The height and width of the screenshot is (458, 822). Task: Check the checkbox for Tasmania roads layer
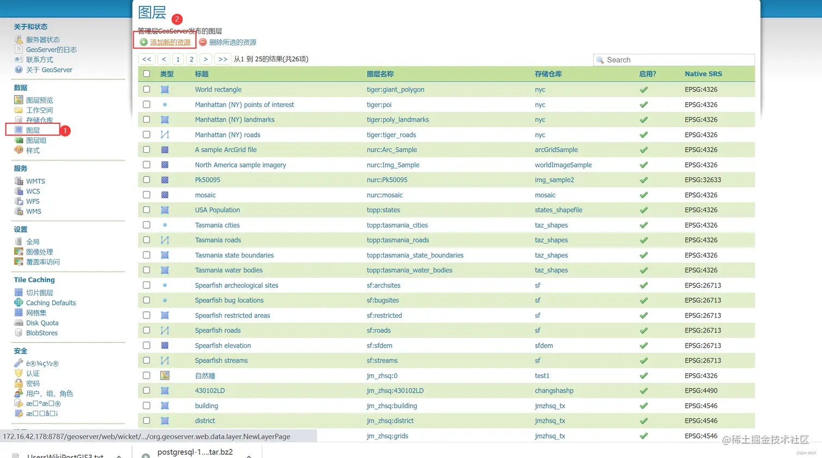click(x=146, y=240)
